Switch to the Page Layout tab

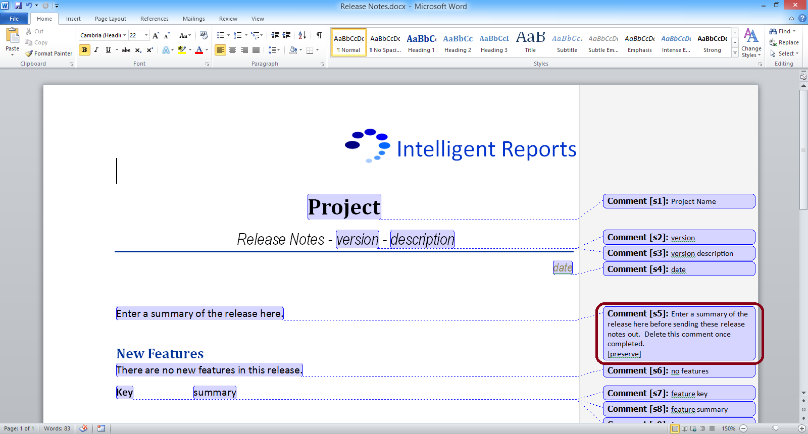(110, 19)
